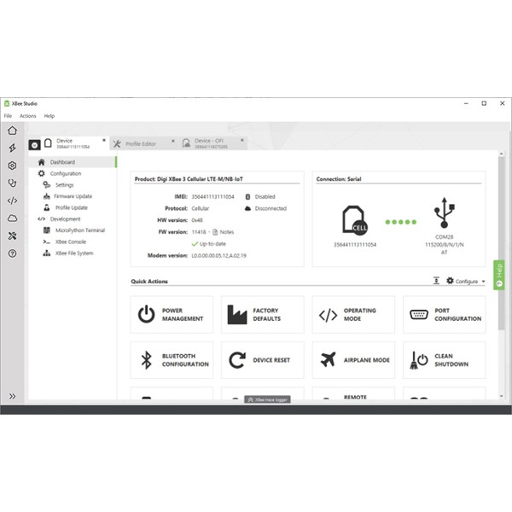Image resolution: width=512 pixels, height=512 pixels.
Task: Click the collapse Quick Actions icon
Action: click(436, 281)
